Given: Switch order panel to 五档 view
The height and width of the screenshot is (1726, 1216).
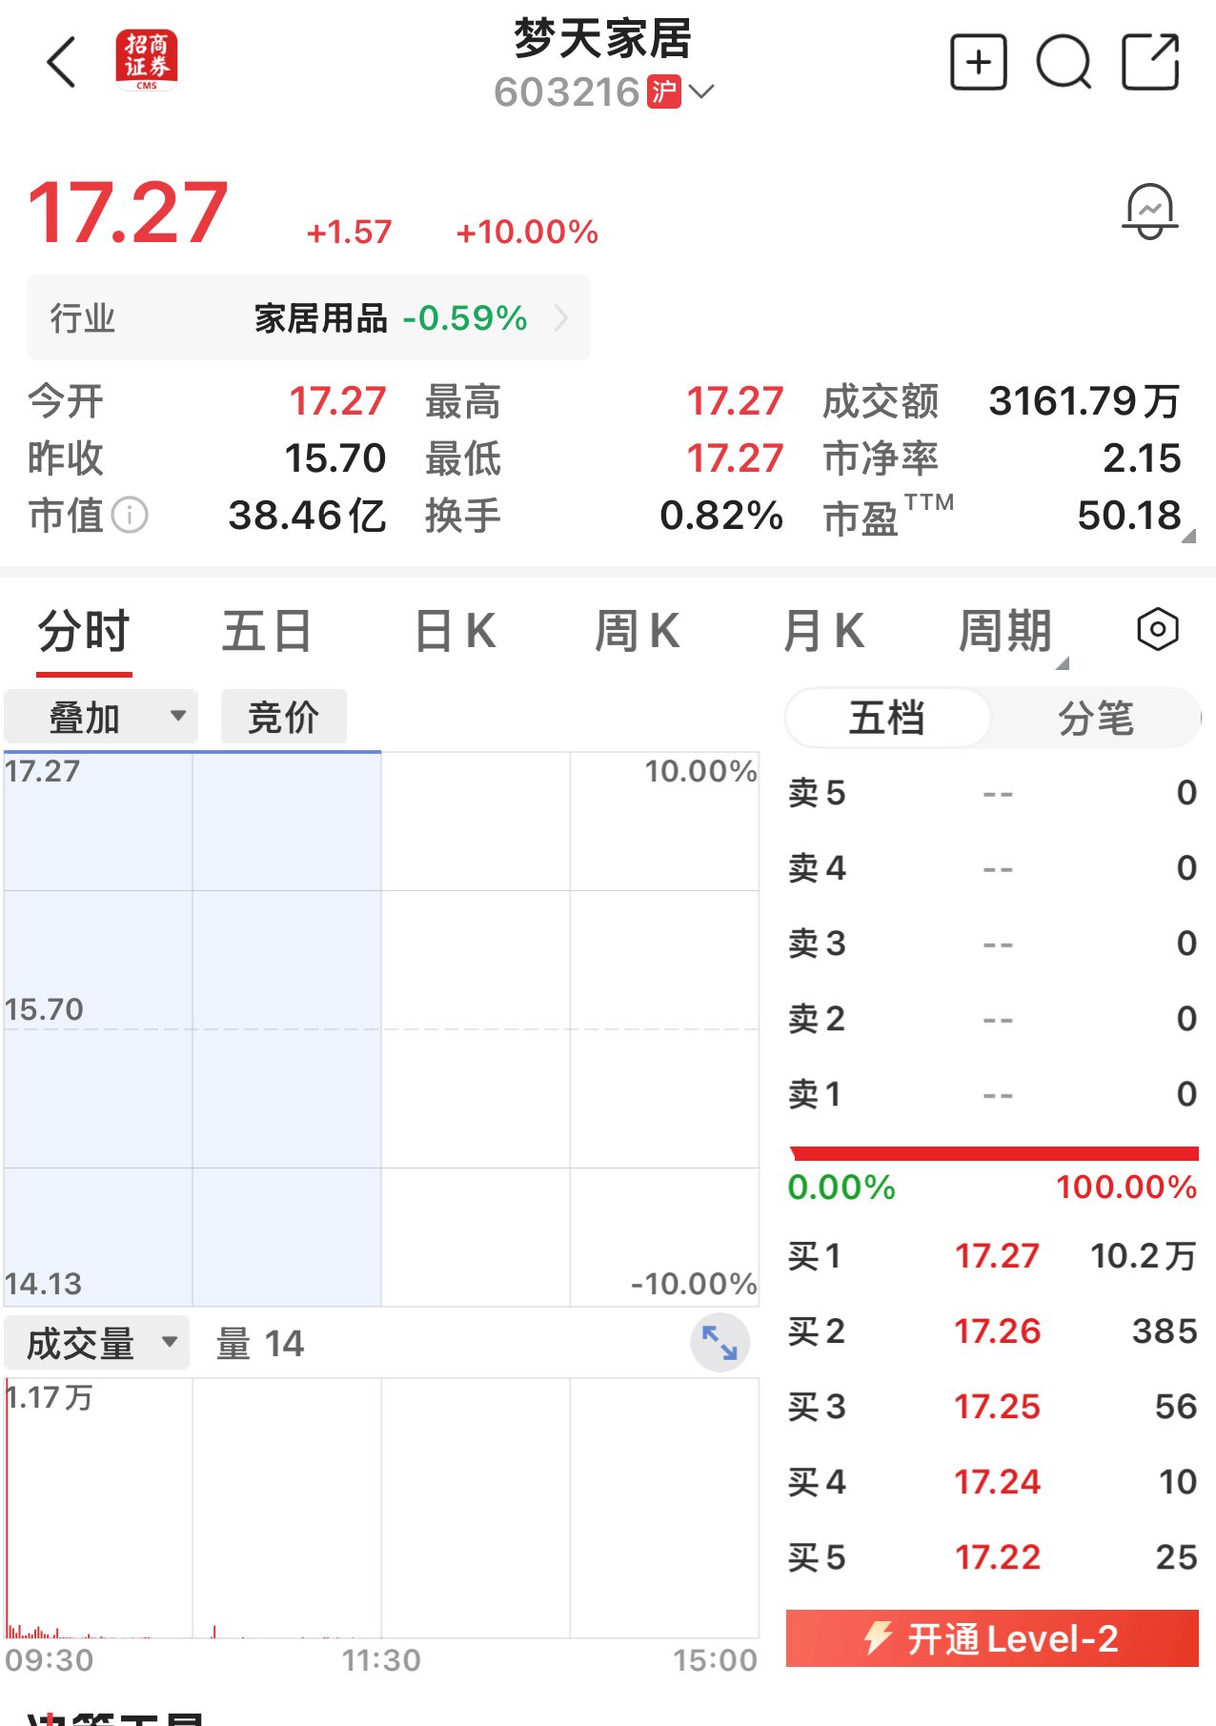Looking at the screenshot, I should click(887, 718).
